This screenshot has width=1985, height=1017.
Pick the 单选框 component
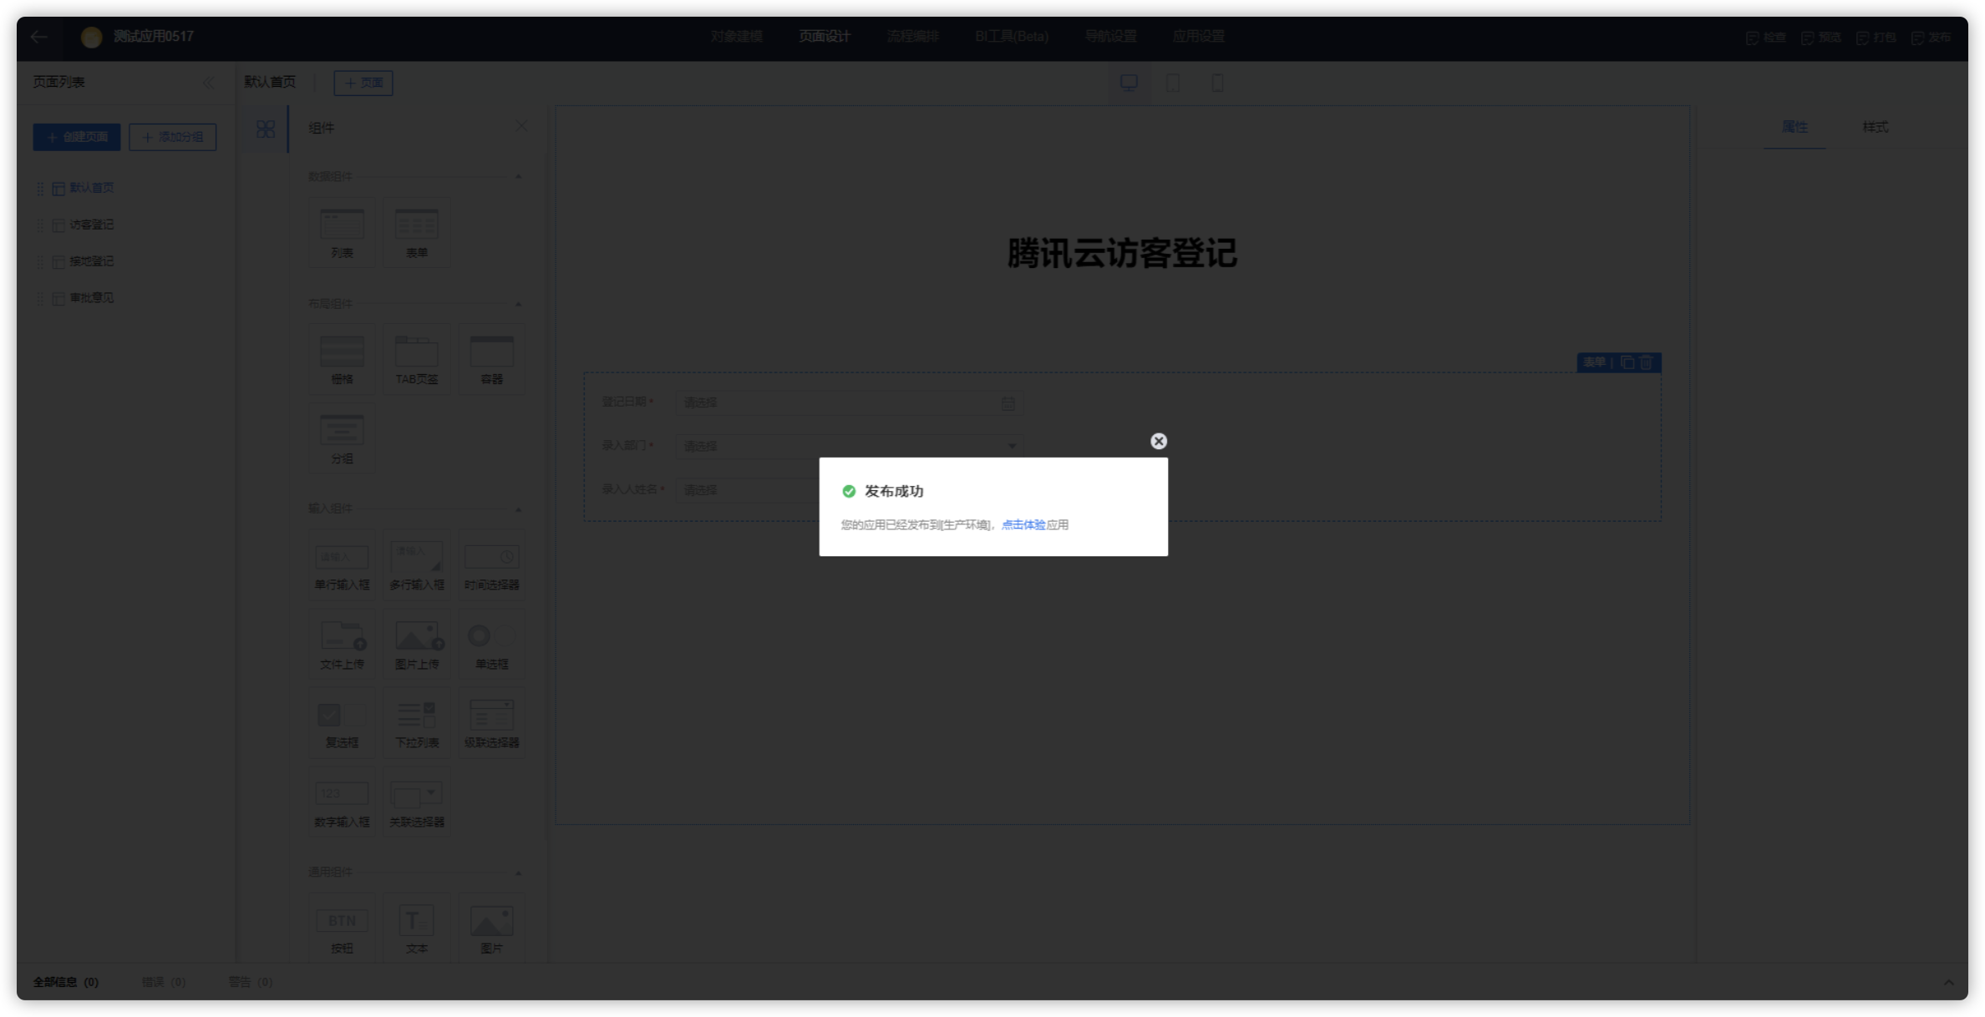[x=492, y=645]
